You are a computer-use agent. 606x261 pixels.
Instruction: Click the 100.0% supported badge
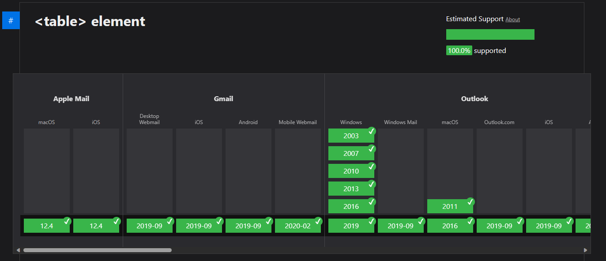point(459,51)
